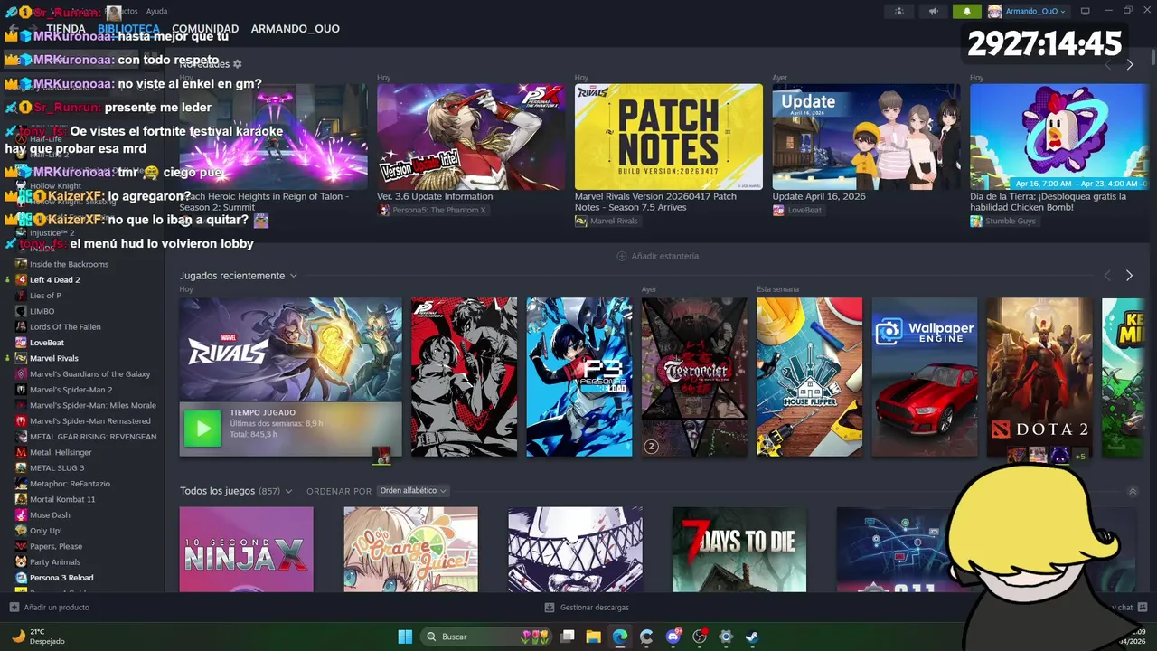Open Gestionar descargas in bottom bar
This screenshot has width=1157, height=651.
click(588, 608)
